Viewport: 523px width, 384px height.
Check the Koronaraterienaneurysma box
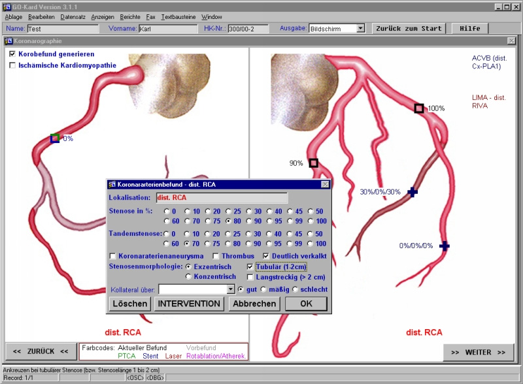[112, 256]
